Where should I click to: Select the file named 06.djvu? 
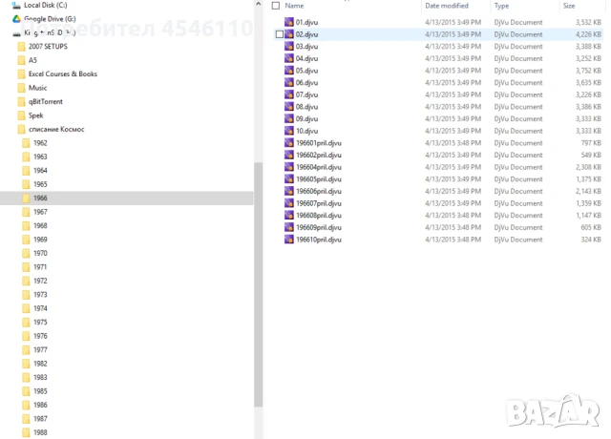(x=306, y=83)
